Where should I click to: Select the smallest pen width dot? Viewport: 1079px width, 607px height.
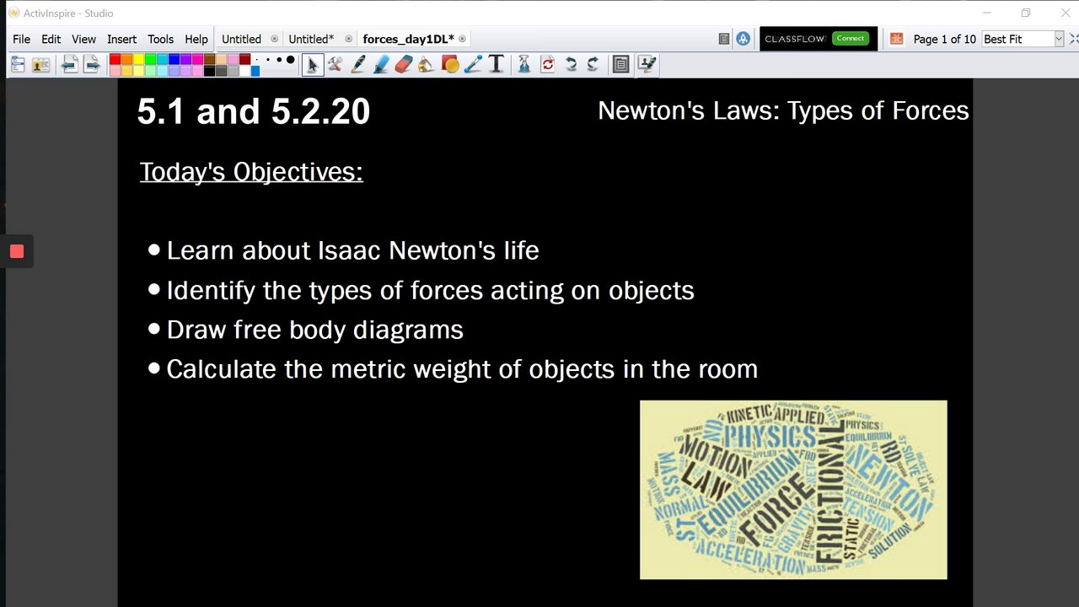pos(257,60)
